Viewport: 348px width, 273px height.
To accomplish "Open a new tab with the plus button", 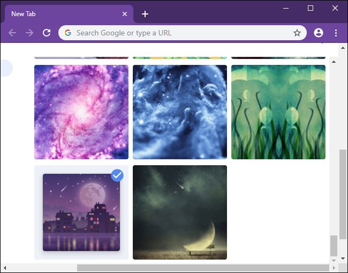I will (145, 14).
